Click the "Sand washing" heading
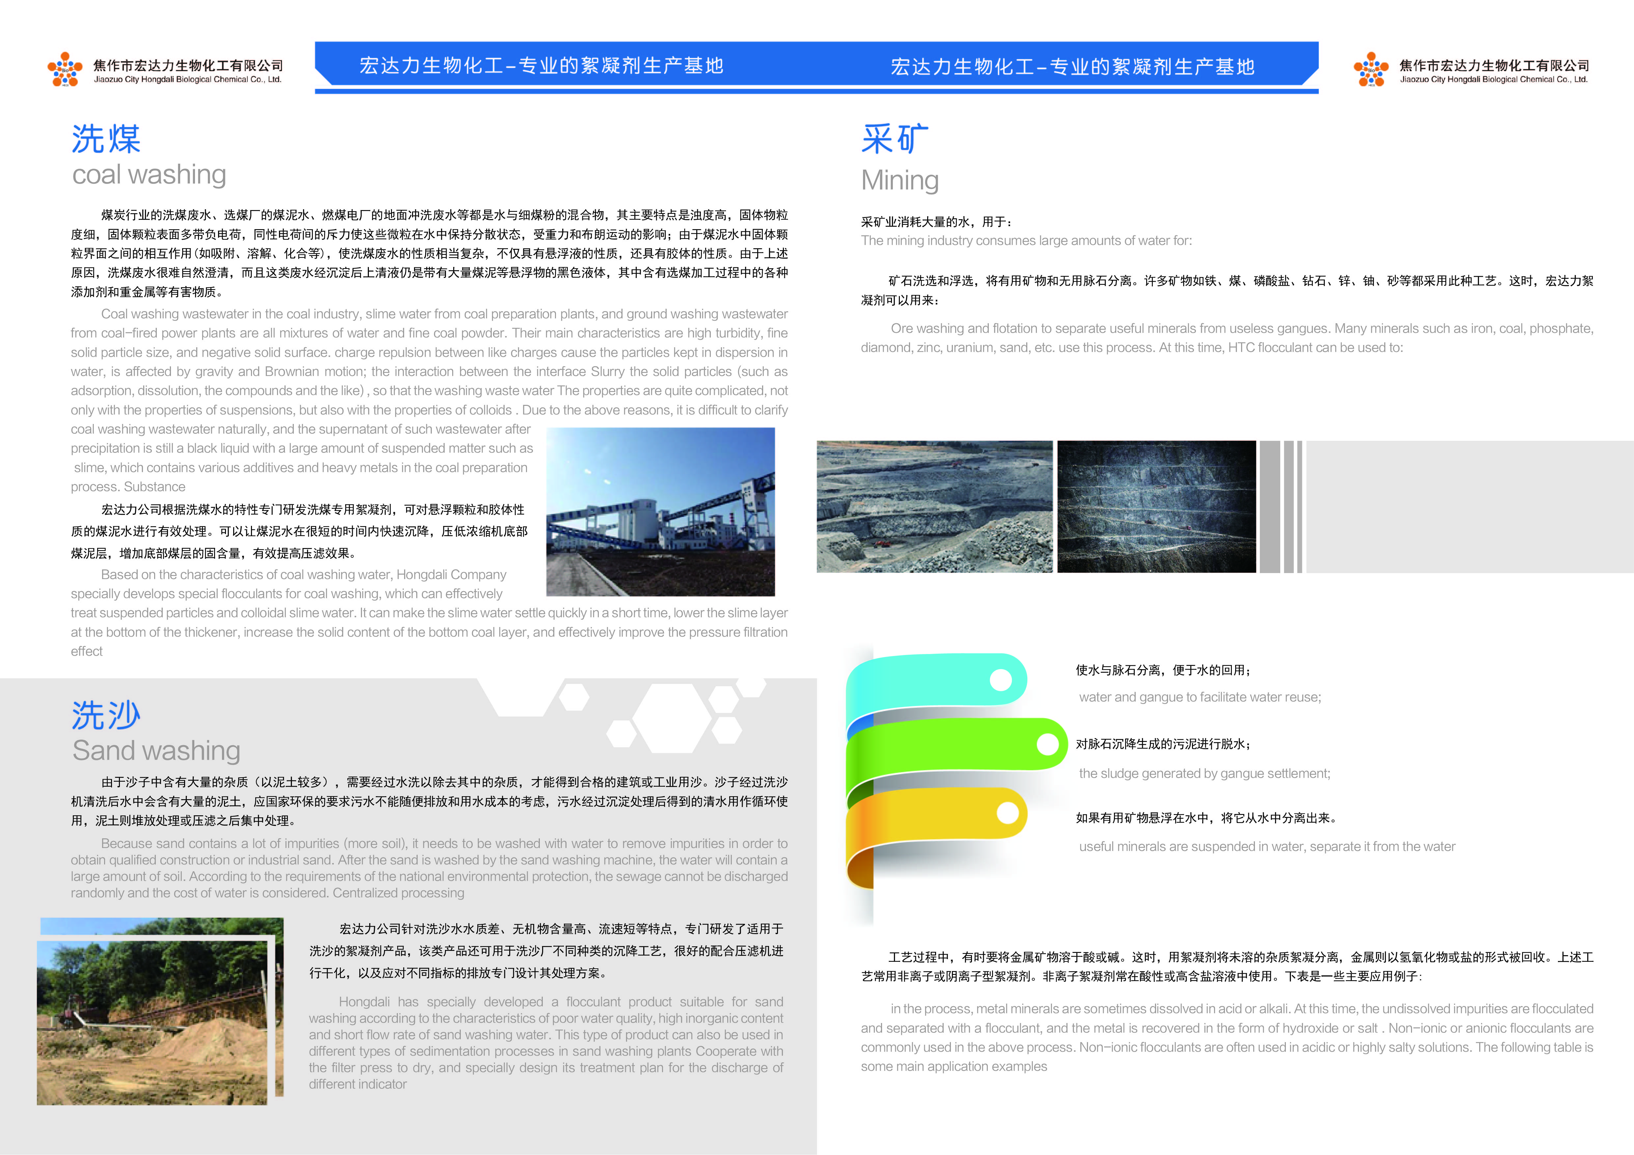Image resolution: width=1634 pixels, height=1155 pixels. [x=156, y=750]
